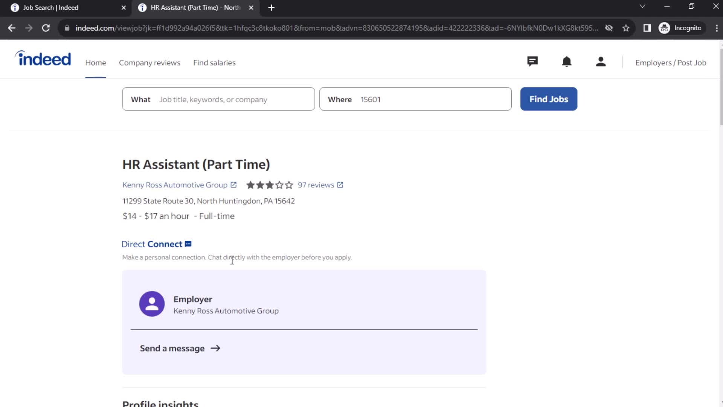Click the Indeed favicon in first tab
This screenshot has width=723, height=407.
14,8
